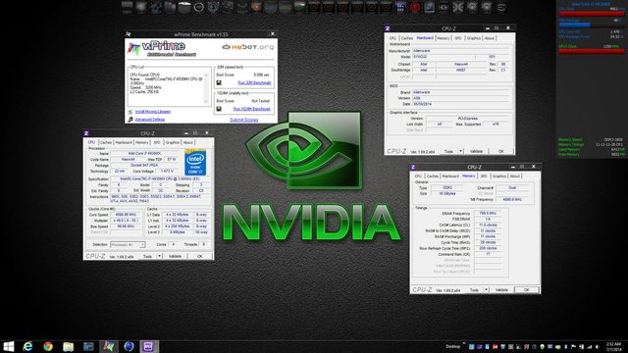Open Install Missing Libraries link in wPrime

153,112
